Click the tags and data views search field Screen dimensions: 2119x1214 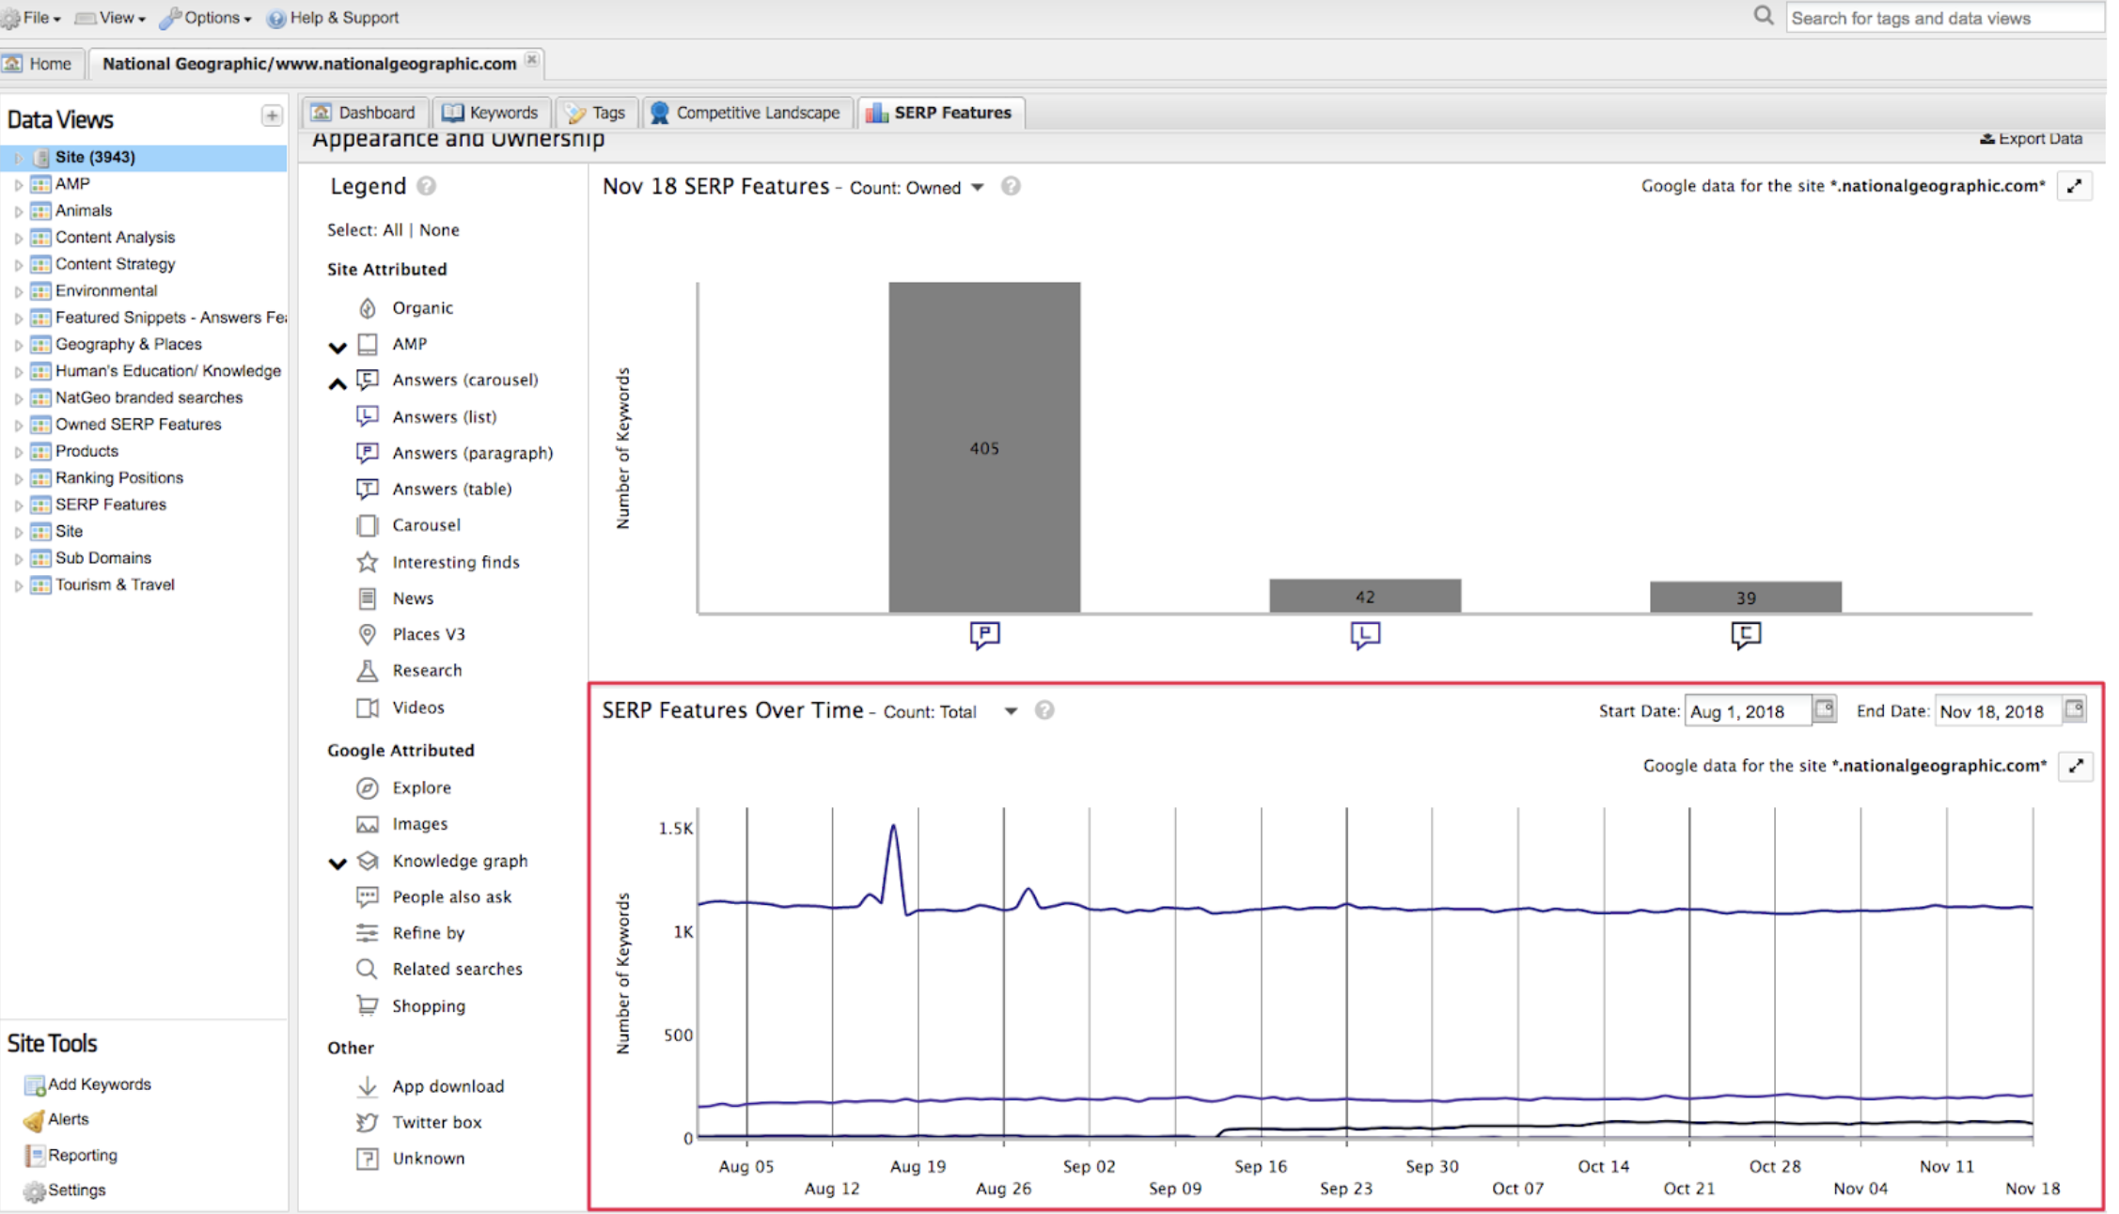1943,18
